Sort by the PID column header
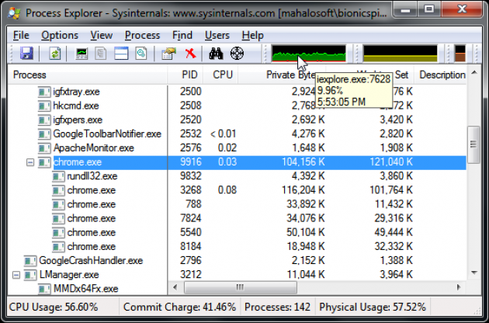Screen dimensions: 489x323 coord(186,75)
